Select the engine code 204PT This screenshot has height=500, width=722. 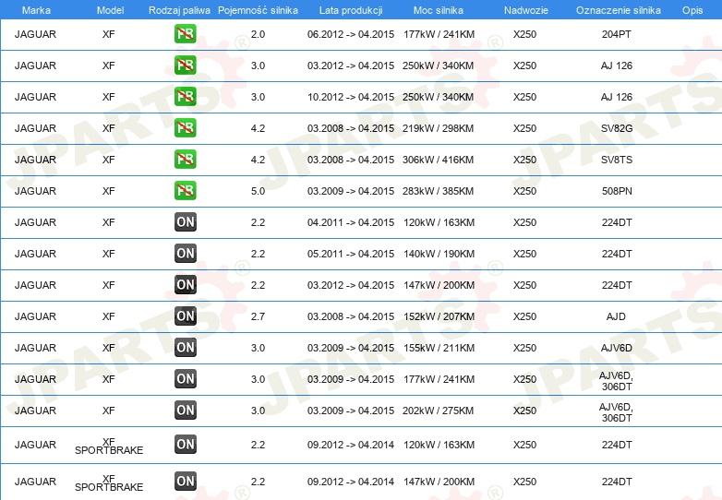click(x=616, y=34)
